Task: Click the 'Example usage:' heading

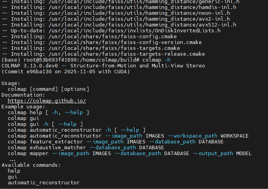Action: click(x=23, y=107)
